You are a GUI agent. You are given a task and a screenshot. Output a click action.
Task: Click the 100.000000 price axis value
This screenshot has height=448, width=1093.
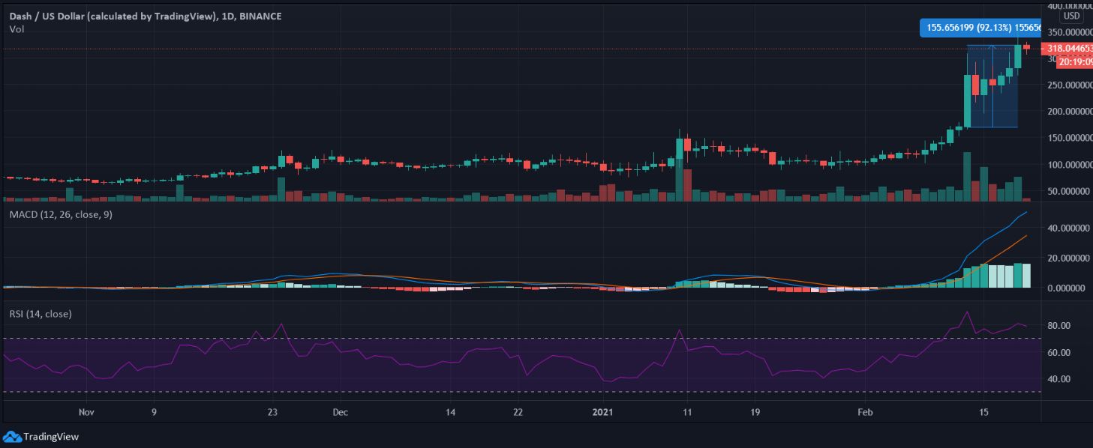click(1069, 164)
